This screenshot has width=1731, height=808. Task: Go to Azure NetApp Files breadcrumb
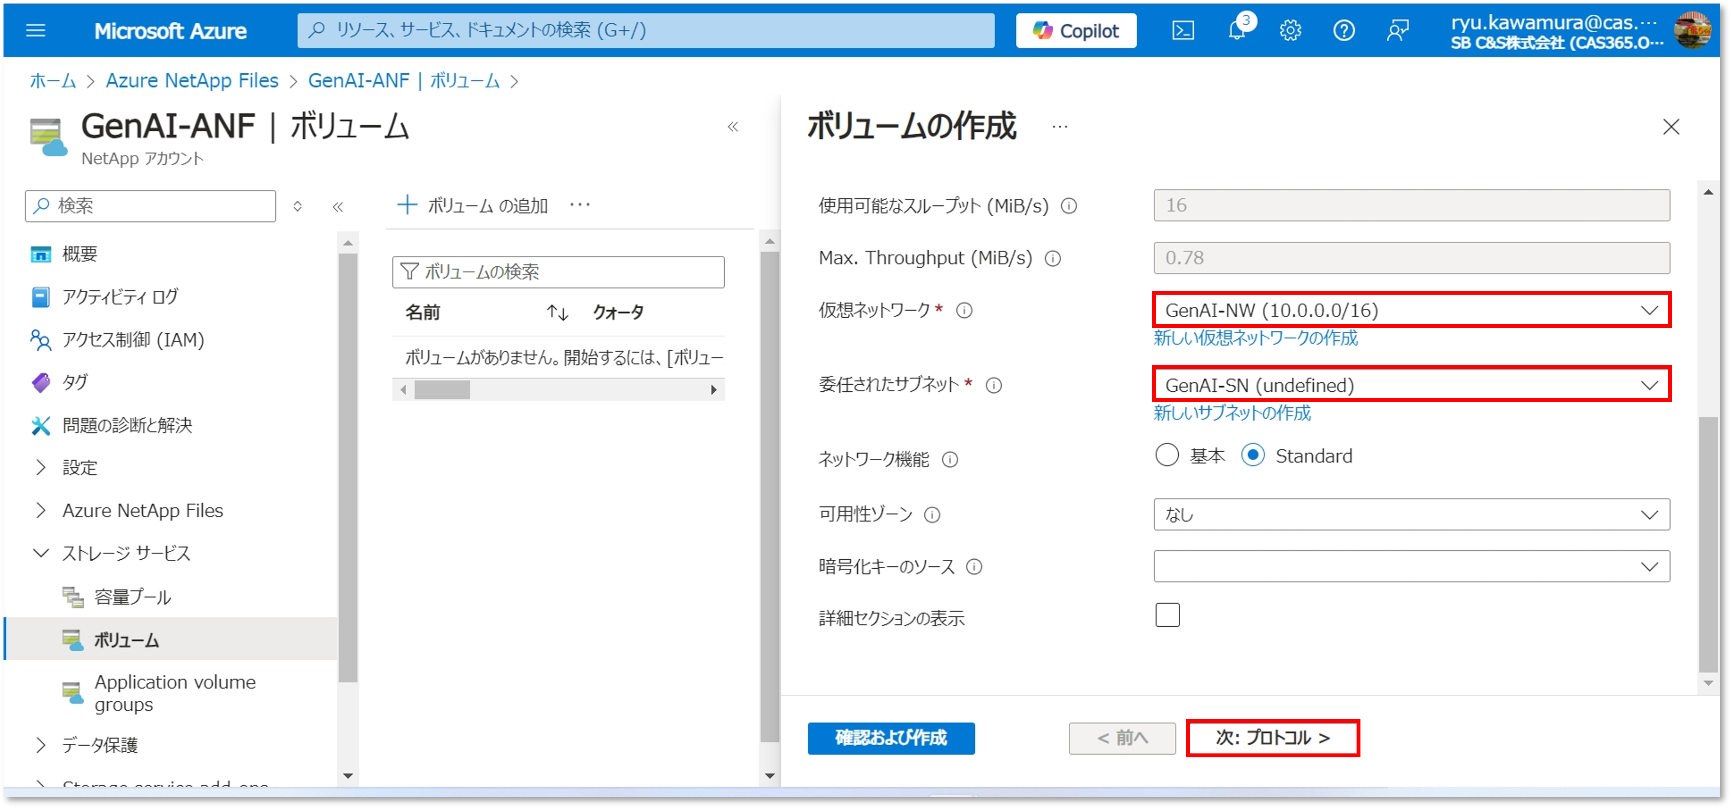[x=192, y=81]
